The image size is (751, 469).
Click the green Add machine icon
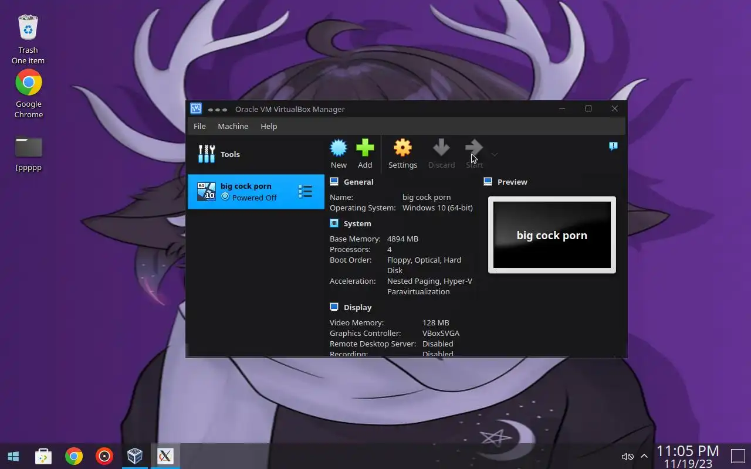[365, 148]
